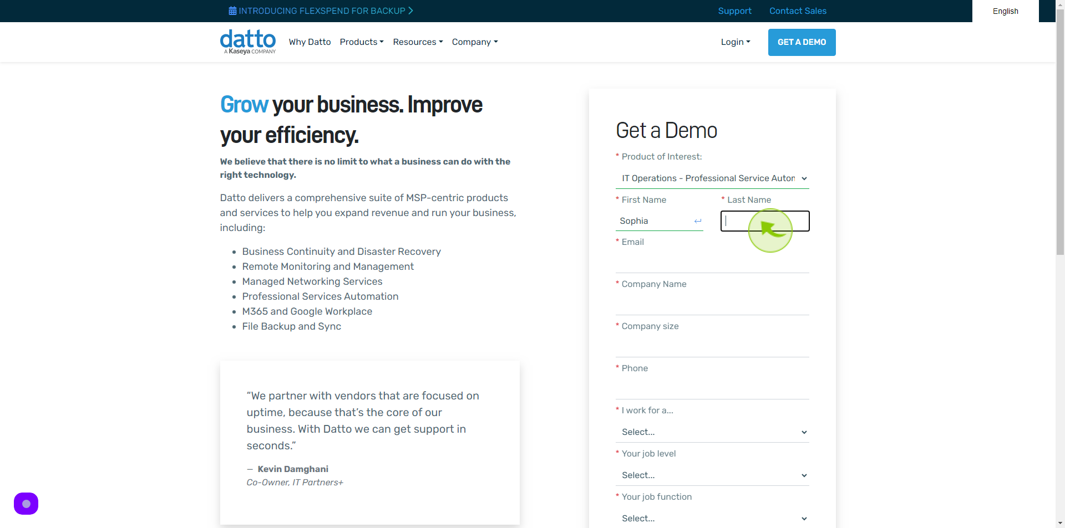Go to the Why Datto page

coord(310,42)
